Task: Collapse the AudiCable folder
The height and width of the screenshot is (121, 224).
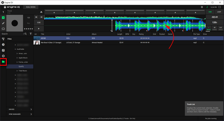Action: coord(15,49)
